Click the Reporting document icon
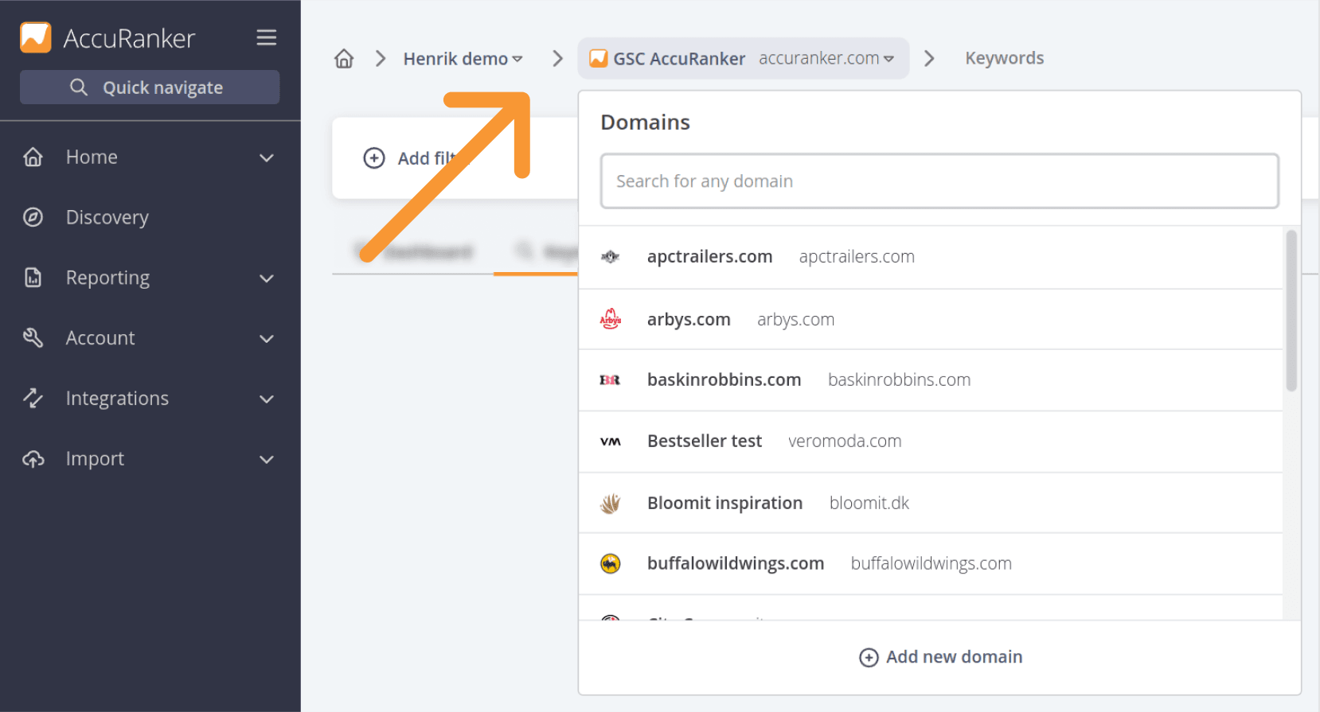 pos(33,278)
